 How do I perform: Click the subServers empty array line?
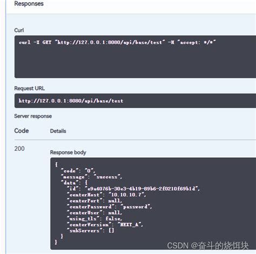click(x=91, y=231)
